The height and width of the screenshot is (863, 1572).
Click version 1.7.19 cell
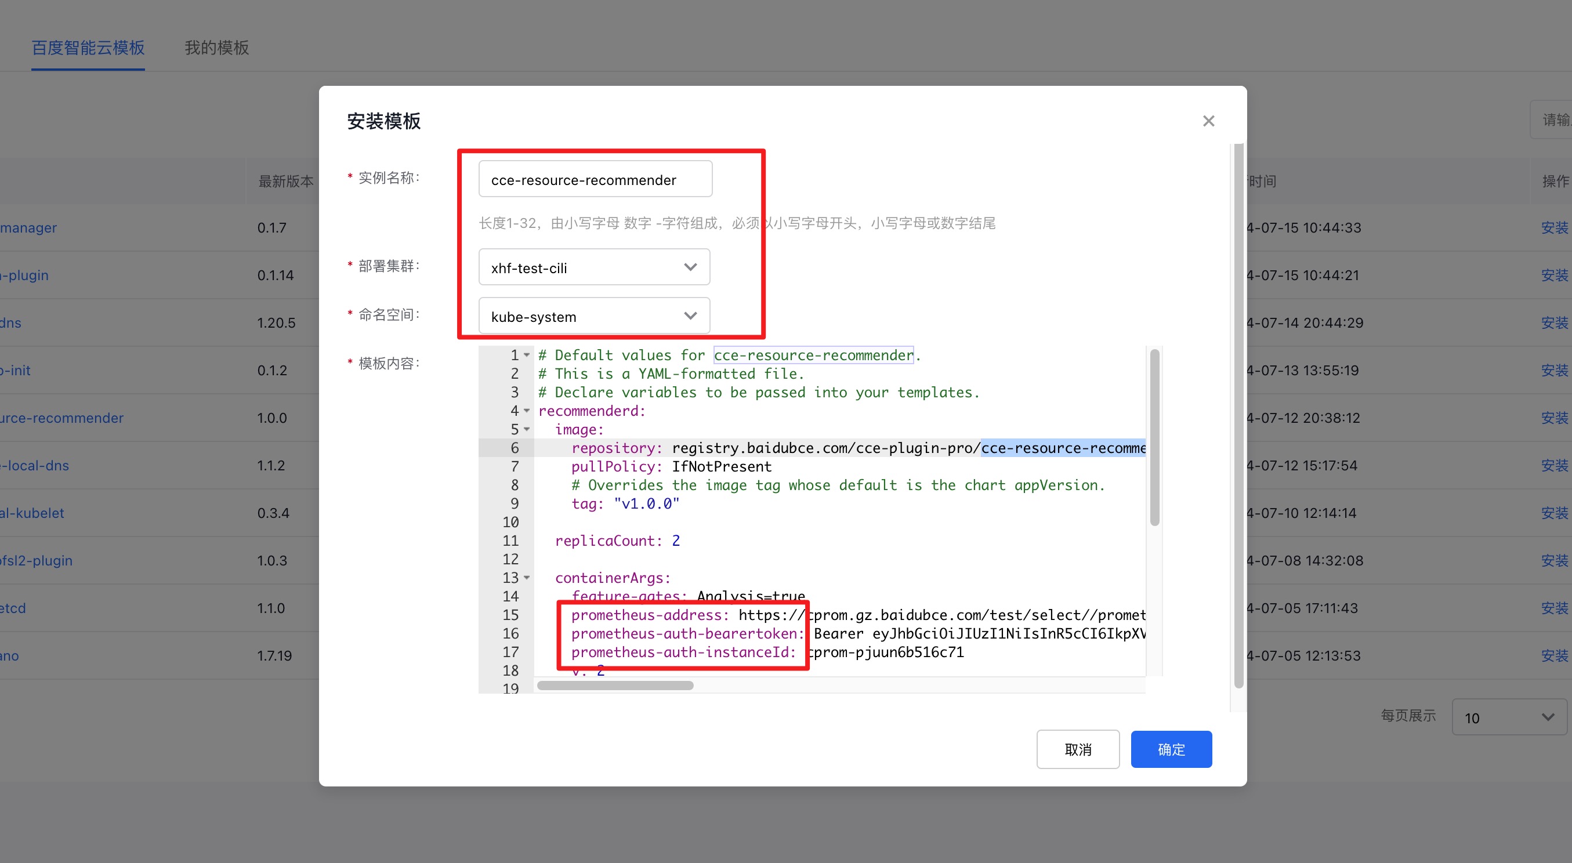tap(274, 656)
